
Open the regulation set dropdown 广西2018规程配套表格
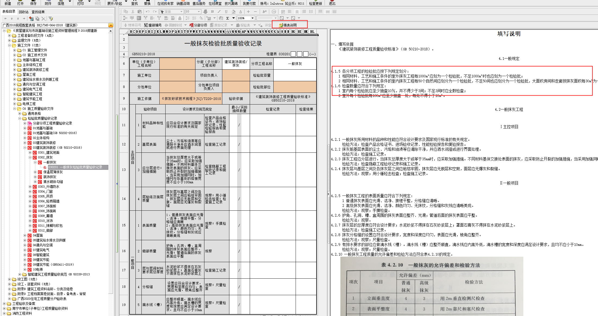pyautogui.click(x=111, y=25)
